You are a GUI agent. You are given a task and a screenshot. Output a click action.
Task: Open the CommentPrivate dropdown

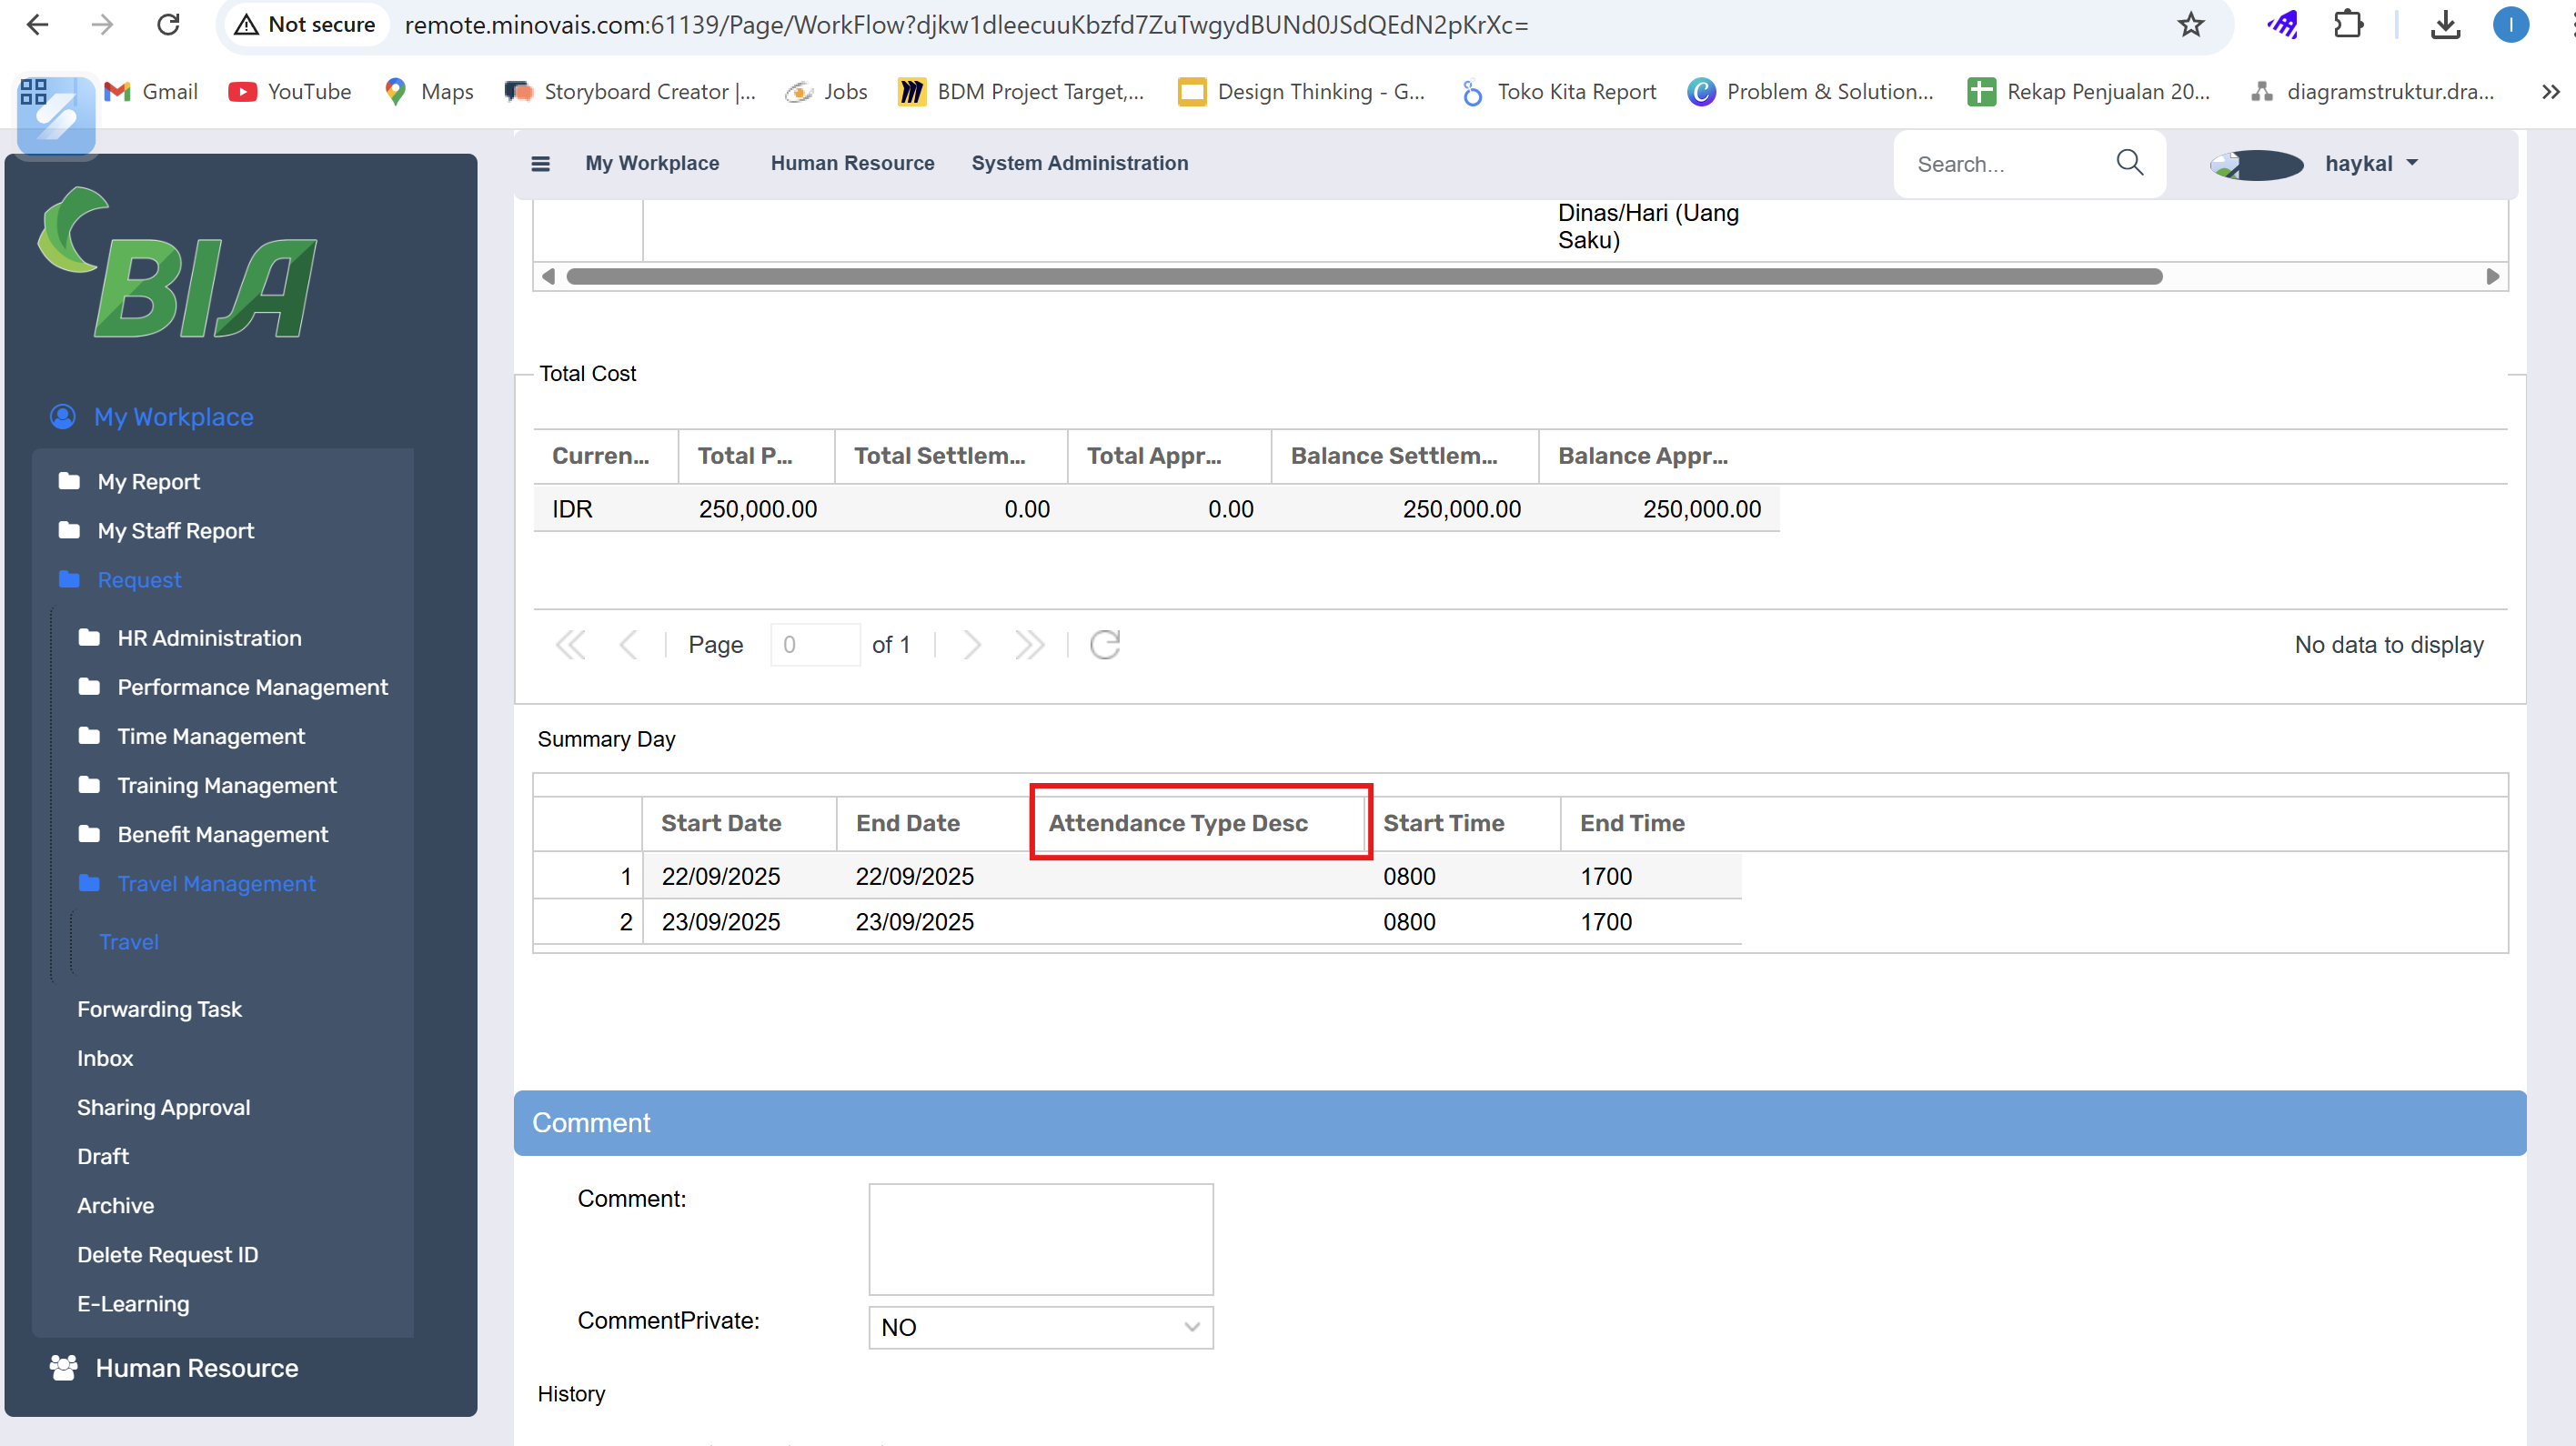click(x=1040, y=1327)
